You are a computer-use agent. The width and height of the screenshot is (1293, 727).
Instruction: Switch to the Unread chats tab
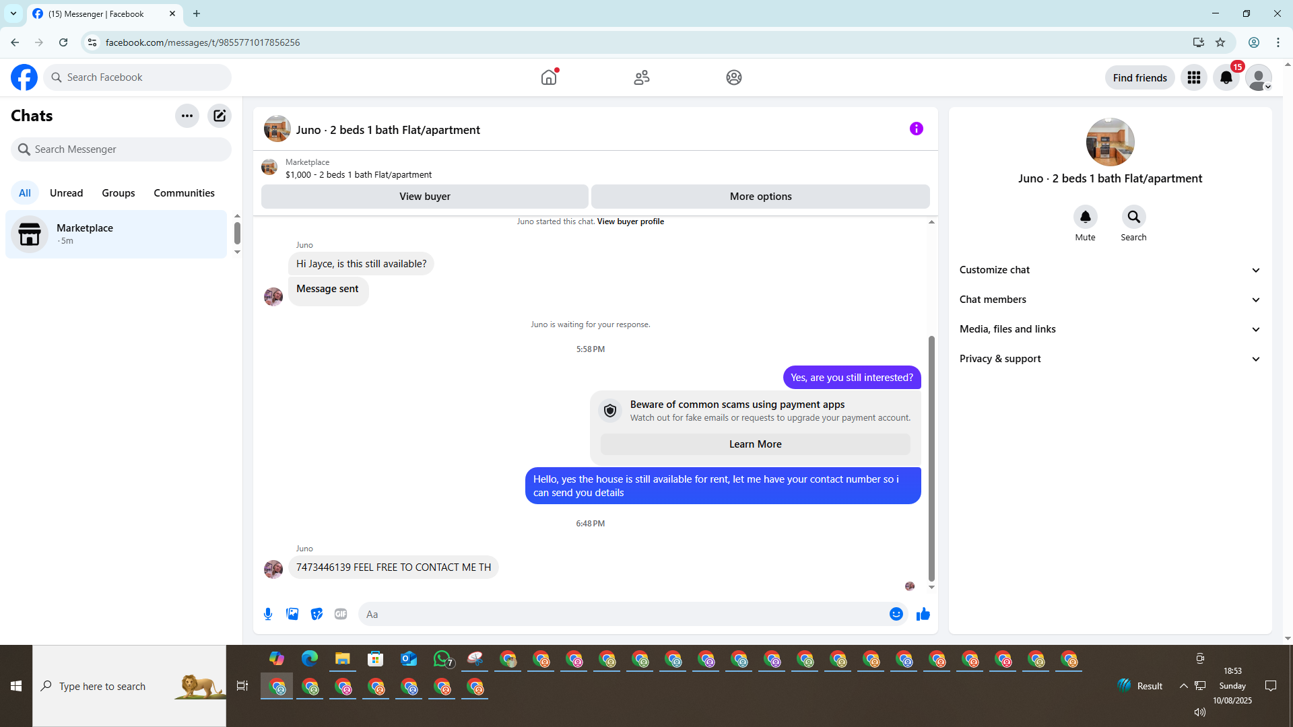point(66,193)
